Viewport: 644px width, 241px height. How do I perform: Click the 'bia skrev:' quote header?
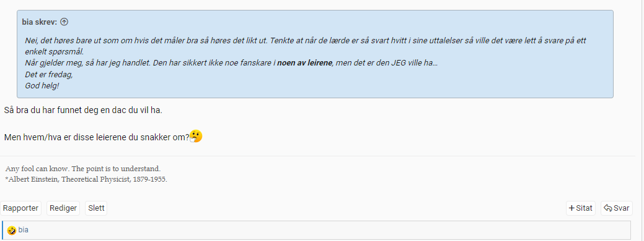40,22
